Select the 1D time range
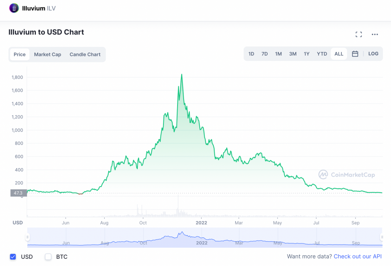 pos(251,54)
